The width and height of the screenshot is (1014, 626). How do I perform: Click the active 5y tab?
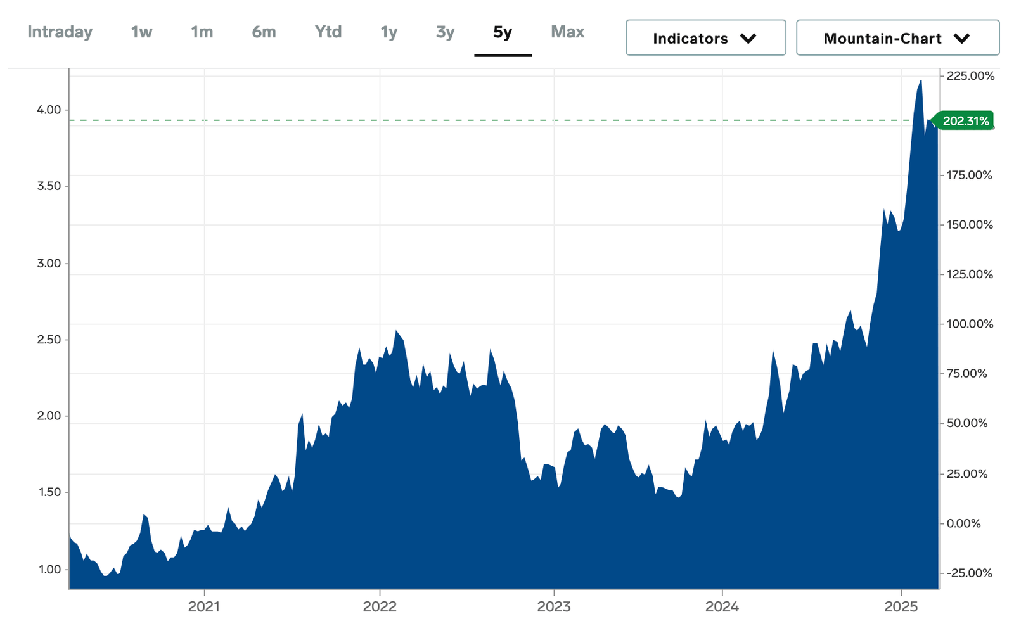503,32
